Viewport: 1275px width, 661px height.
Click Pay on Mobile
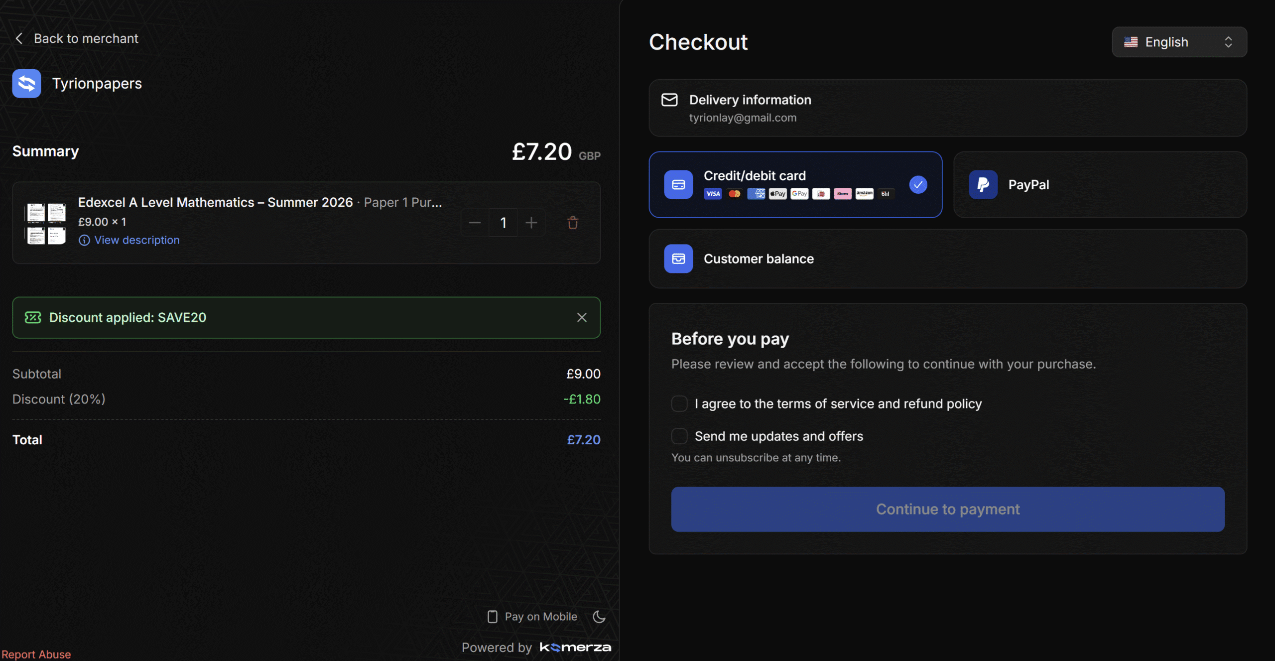[x=532, y=617]
